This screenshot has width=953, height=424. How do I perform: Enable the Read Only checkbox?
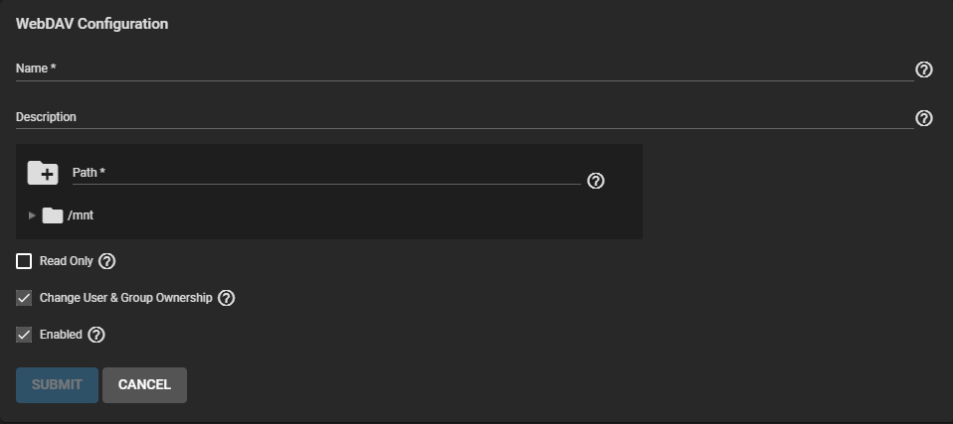point(25,262)
